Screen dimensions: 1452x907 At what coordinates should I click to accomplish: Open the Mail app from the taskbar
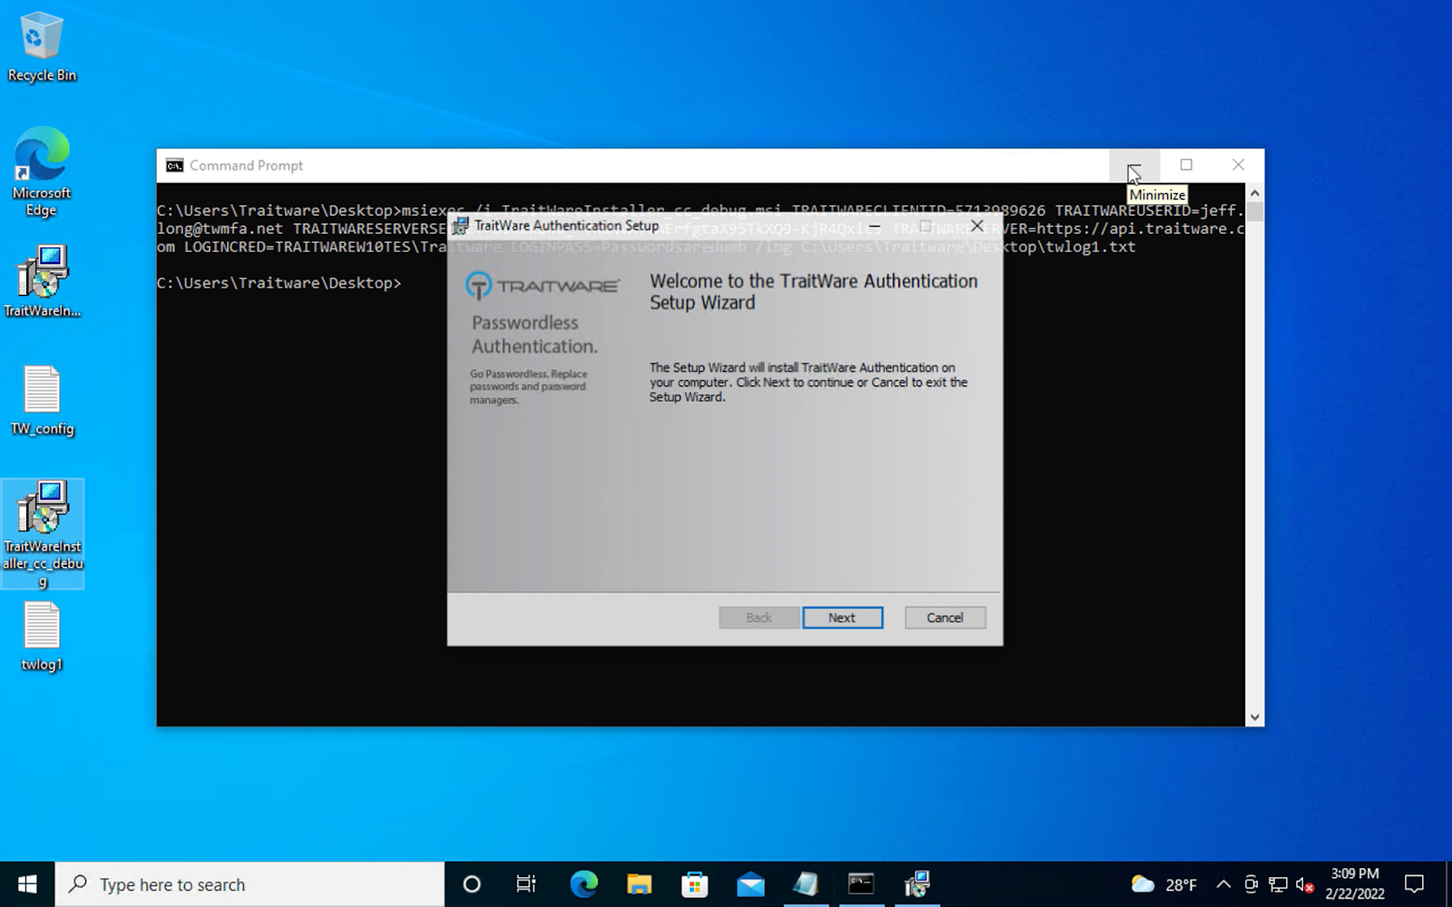(751, 884)
